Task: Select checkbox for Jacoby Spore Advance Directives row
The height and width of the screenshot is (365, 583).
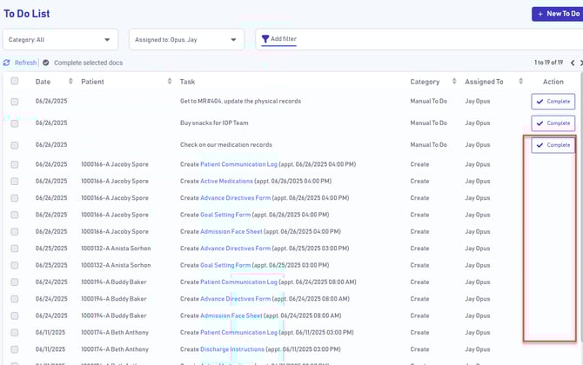Action: (x=15, y=198)
